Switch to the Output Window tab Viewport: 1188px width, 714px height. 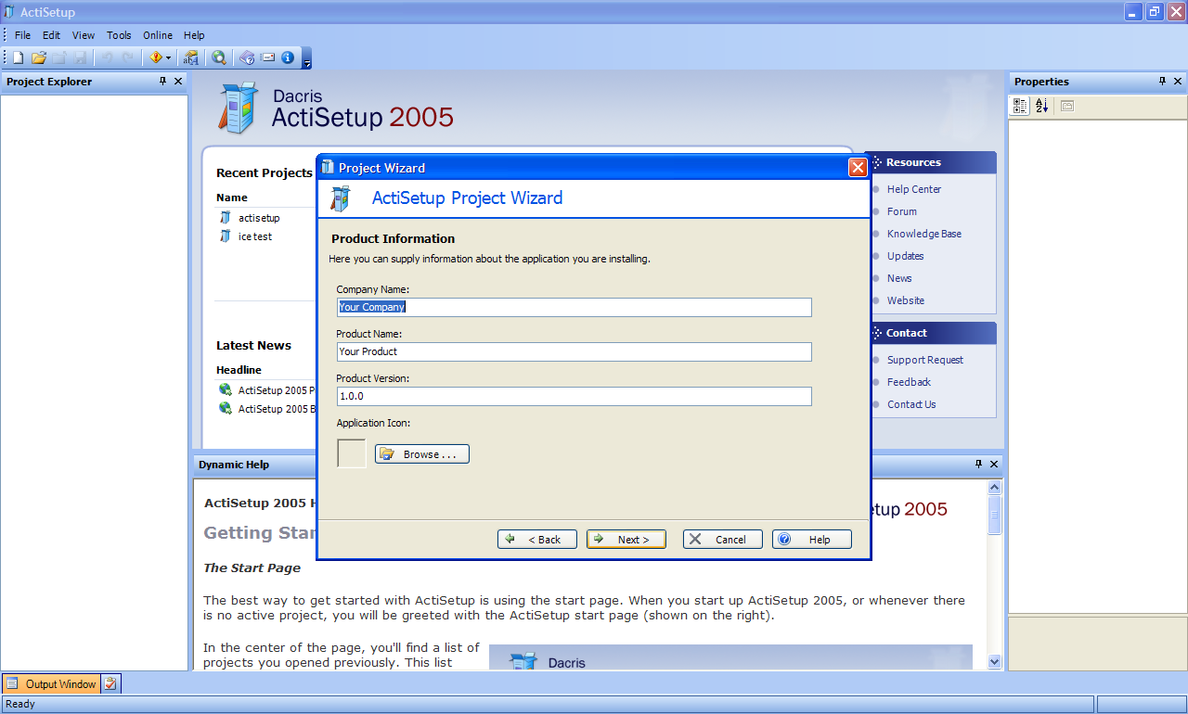click(52, 684)
